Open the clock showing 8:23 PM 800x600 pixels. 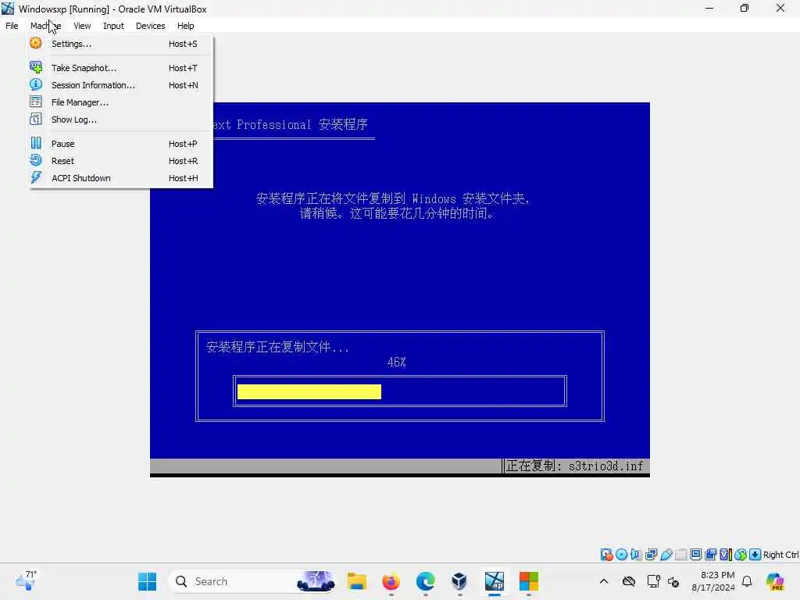click(713, 581)
